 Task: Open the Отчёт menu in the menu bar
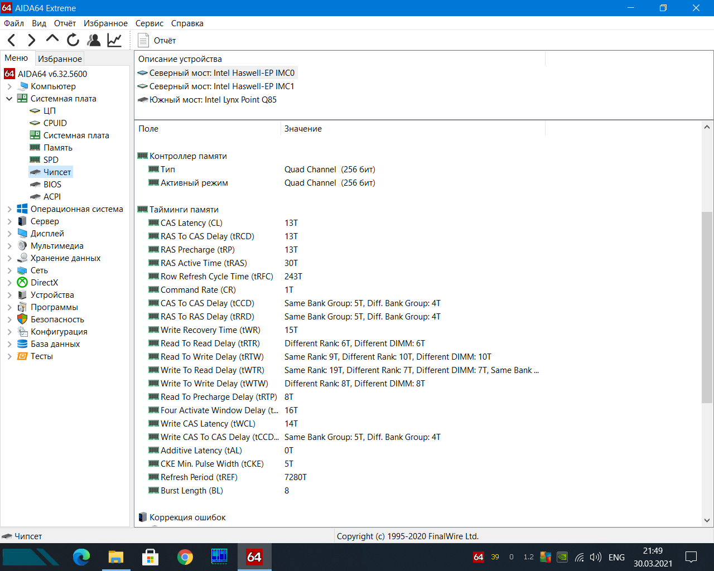tap(65, 23)
